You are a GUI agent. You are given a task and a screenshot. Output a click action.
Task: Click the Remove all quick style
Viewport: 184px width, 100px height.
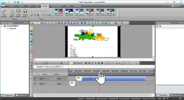(x=59, y=12)
